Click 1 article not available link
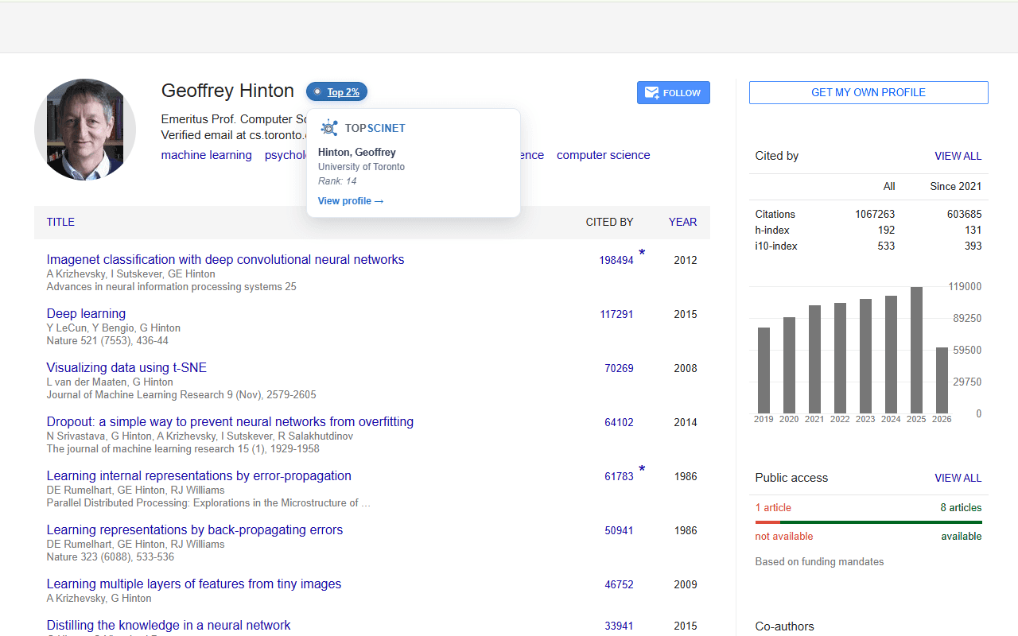 click(773, 507)
